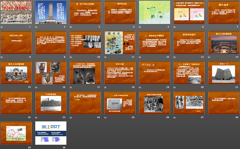
Task: Select slide 15 showing the stone ruins
Action: [16, 73]
